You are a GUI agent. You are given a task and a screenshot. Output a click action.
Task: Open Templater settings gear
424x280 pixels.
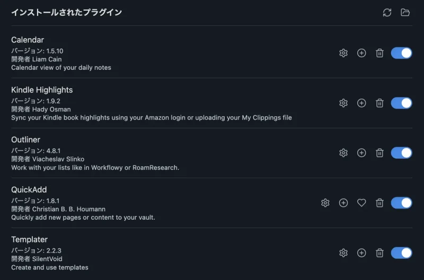343,252
